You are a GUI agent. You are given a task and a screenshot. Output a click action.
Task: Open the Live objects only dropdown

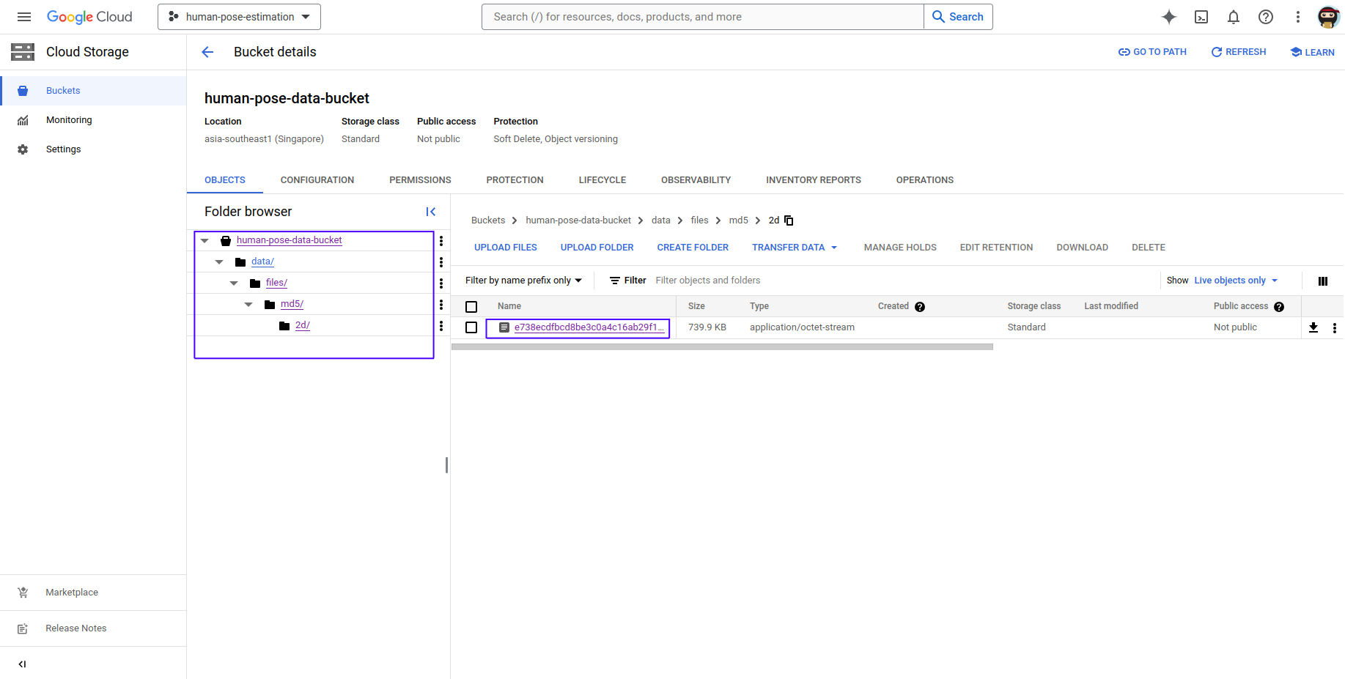[x=1236, y=281]
